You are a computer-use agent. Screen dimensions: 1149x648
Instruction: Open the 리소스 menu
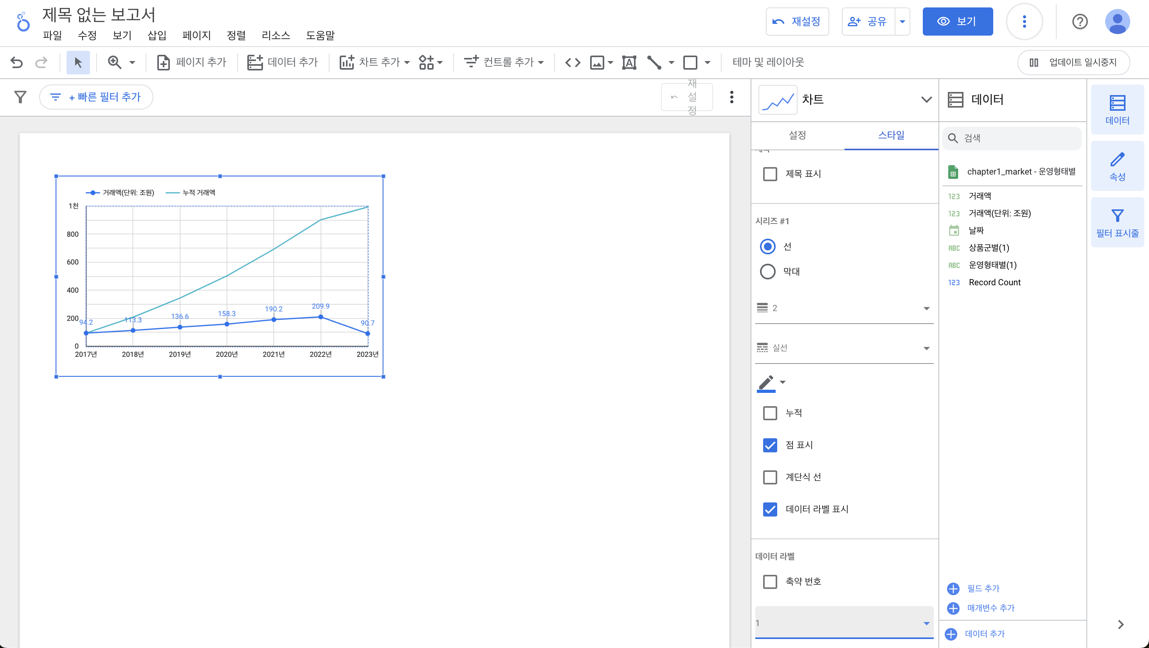[276, 35]
